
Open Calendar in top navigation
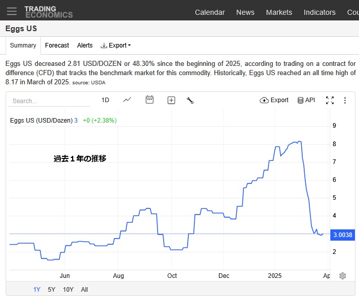210,12
